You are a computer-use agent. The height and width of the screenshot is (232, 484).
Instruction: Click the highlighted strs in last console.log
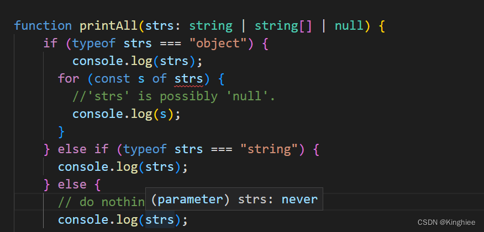(x=160, y=220)
